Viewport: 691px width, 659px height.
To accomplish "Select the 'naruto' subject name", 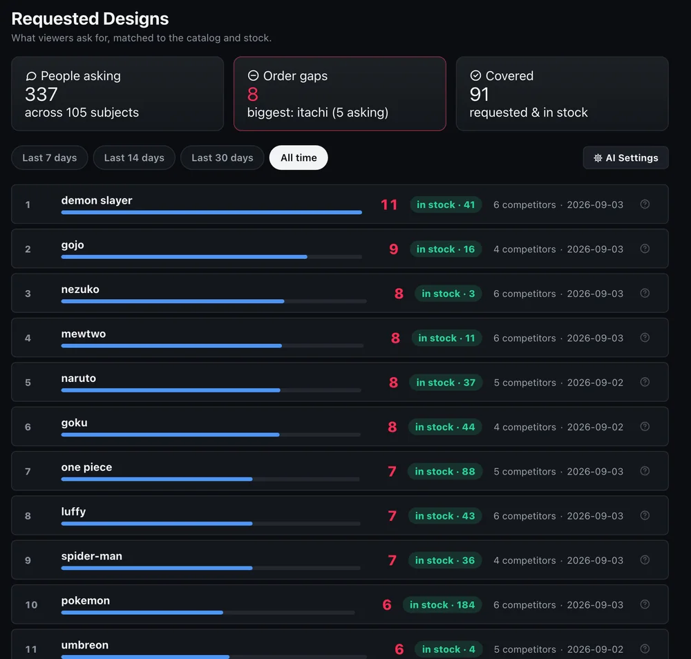I will pyautogui.click(x=79, y=379).
